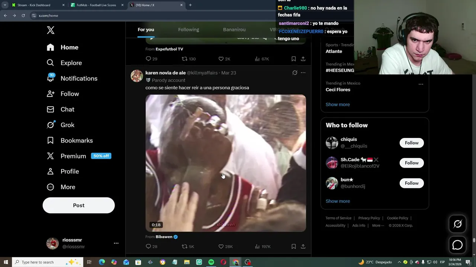Open the More menu in sidebar
The image size is (476, 267).
tap(61, 187)
